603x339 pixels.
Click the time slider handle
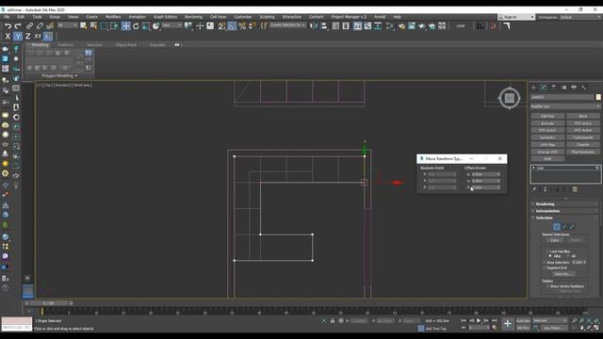click(x=48, y=303)
